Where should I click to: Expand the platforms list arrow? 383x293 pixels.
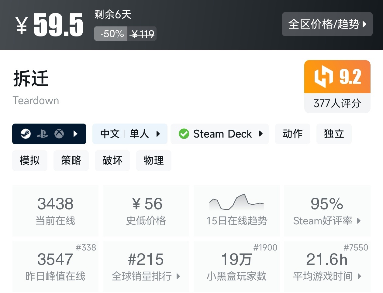(76, 134)
